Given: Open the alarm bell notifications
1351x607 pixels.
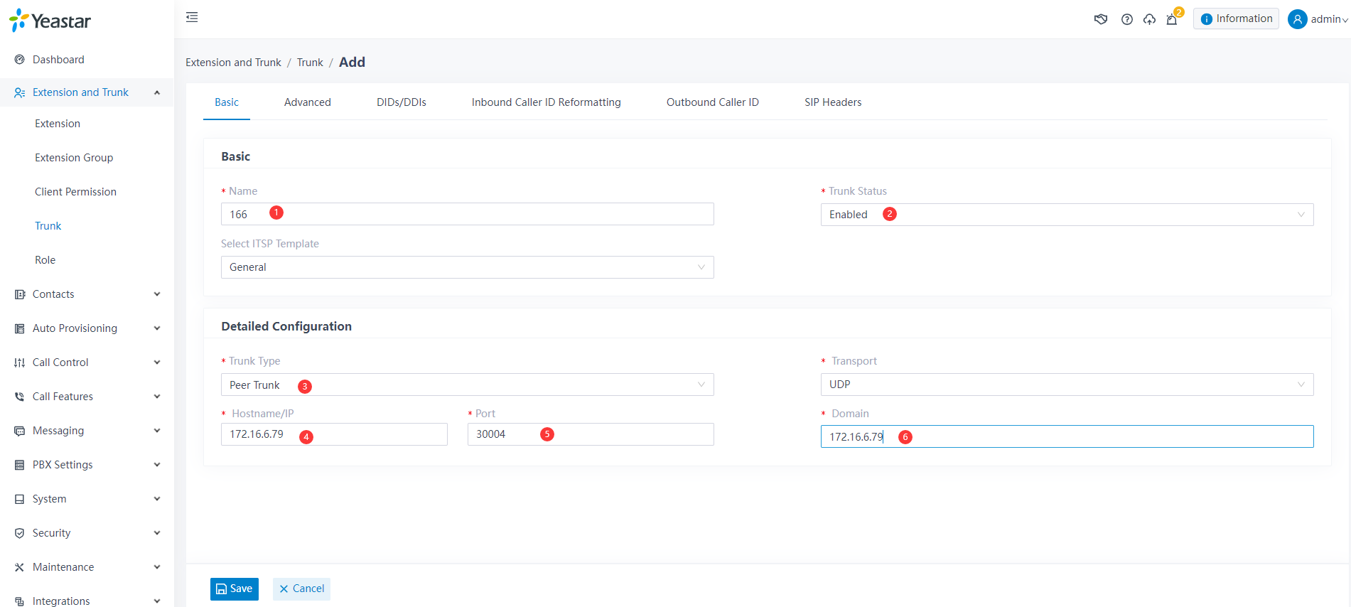Looking at the screenshot, I should click(1172, 19).
